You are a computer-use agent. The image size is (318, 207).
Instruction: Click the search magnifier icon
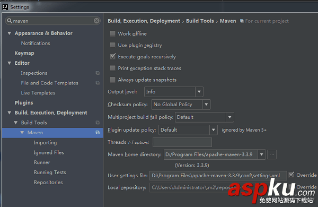(10, 21)
